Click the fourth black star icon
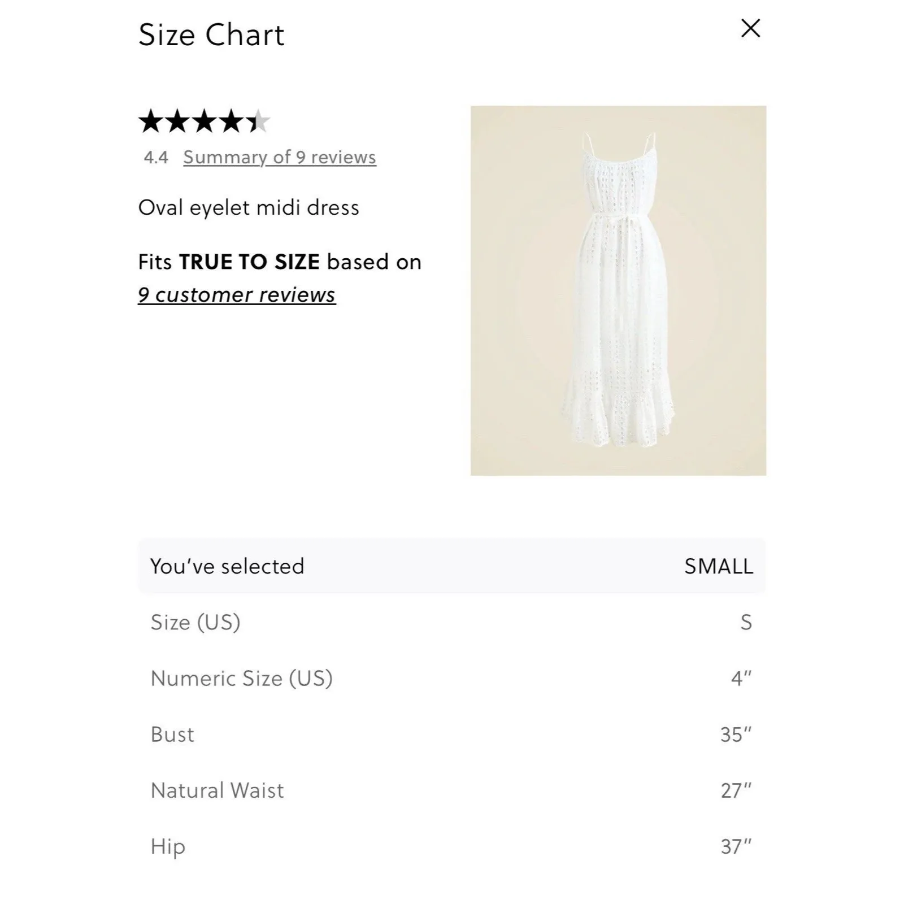The height and width of the screenshot is (904, 904). (232, 120)
